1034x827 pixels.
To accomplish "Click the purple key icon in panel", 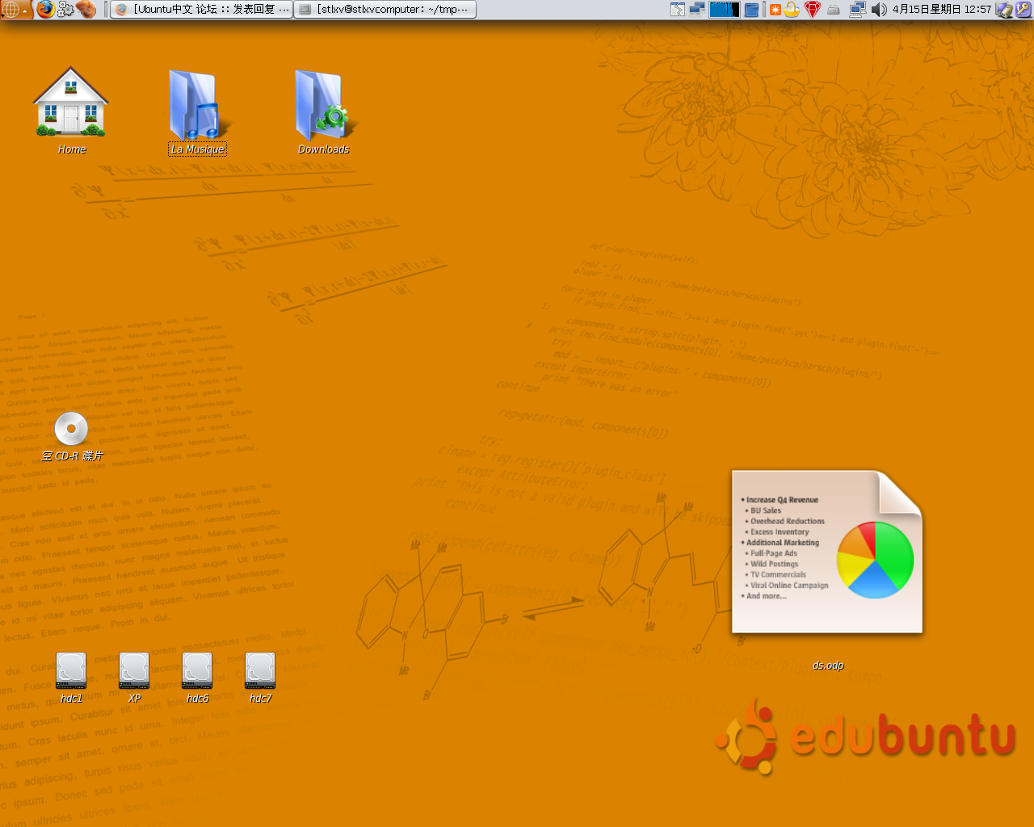I will point(1023,10).
